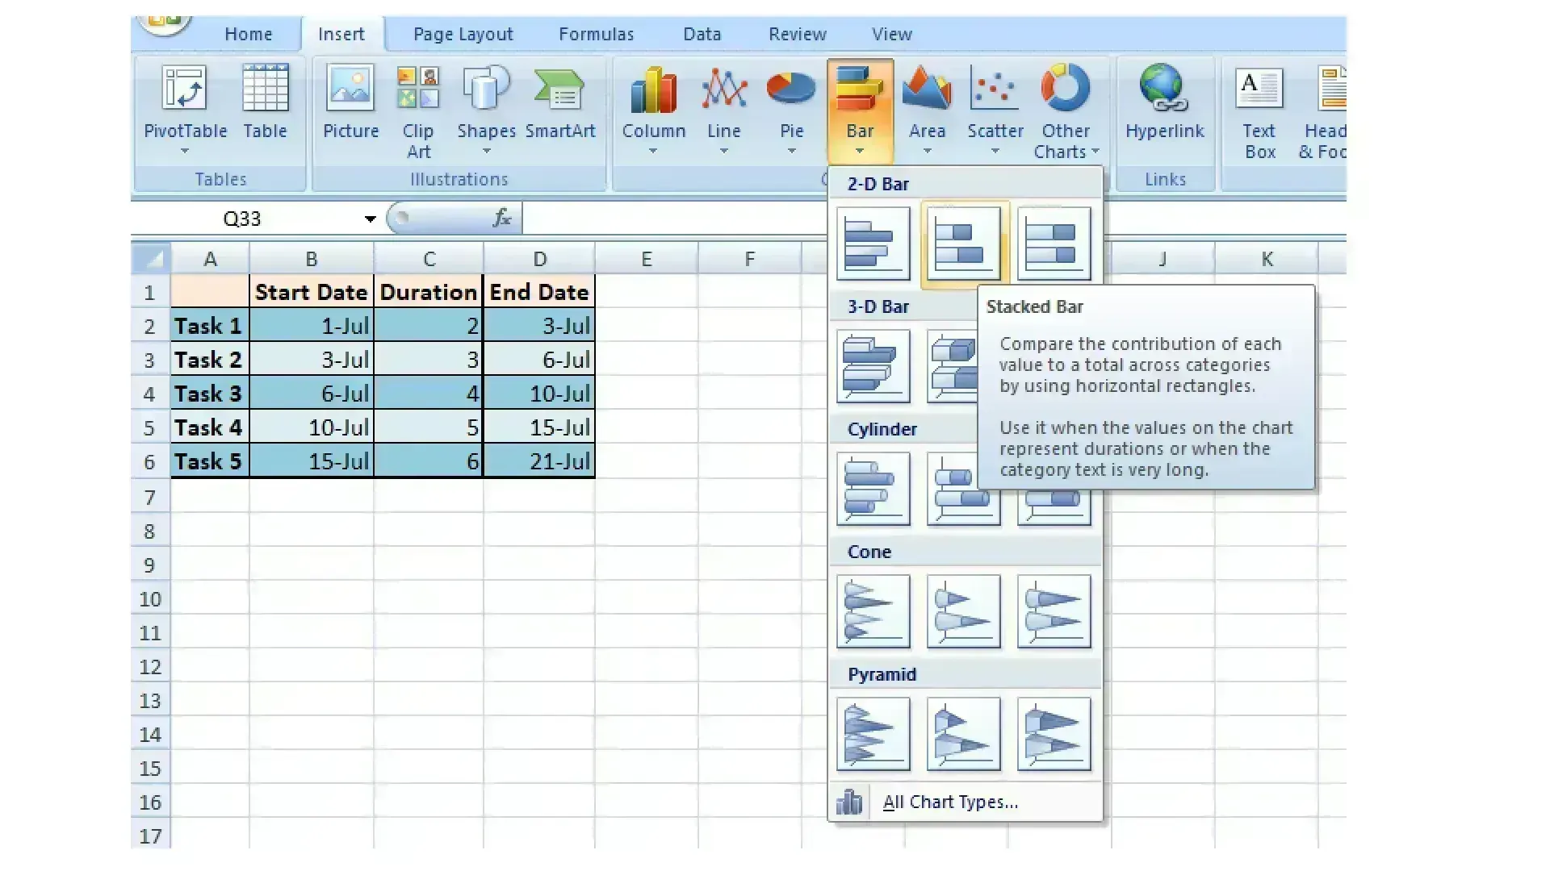This screenshot has width=1550, height=871.
Task: Select the Stacked Bar 2-D chart
Action: [x=963, y=244]
